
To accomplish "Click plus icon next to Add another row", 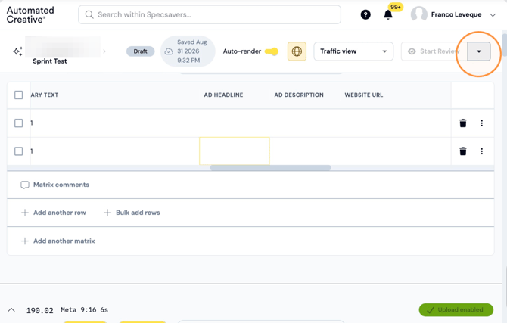I will click(x=24, y=213).
